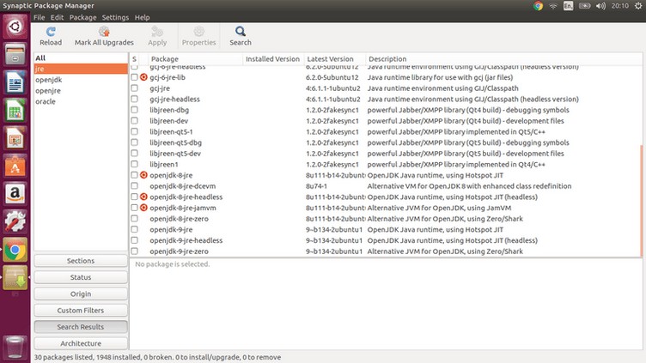Click Chrome indicator in top panel
Image resolution: width=646 pixels, height=363 pixels.
(x=538, y=6)
